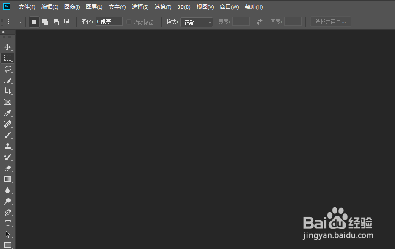Screen dimensions: 395x249
Task: Open the 文字(Y) menu
Action: [117, 7]
